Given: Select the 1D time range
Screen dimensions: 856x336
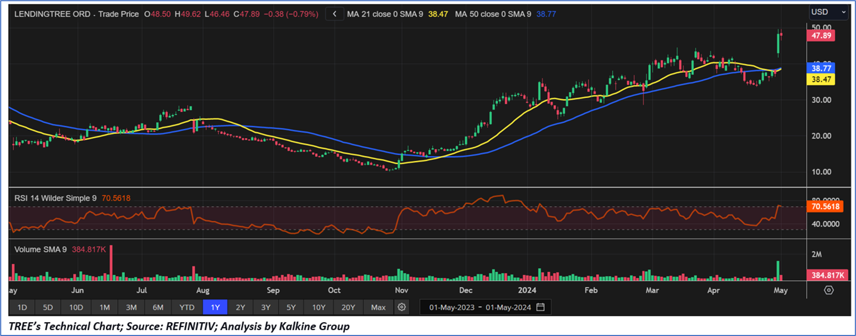Looking at the screenshot, I should (x=22, y=307).
